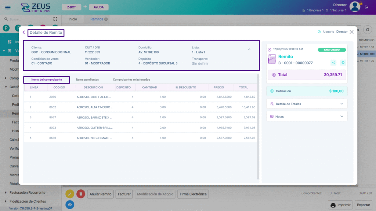Click Anular Remito button
The width and height of the screenshot is (376, 211).
[101, 194]
